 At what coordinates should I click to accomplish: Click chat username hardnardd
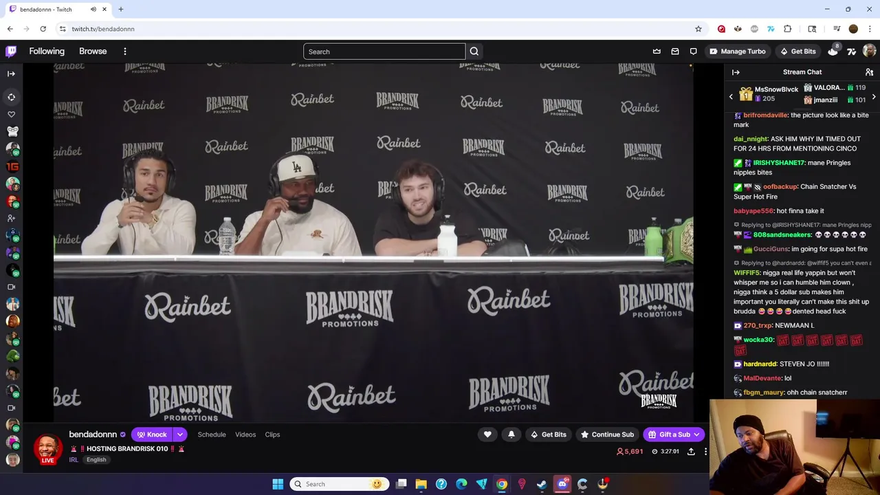[760, 364]
